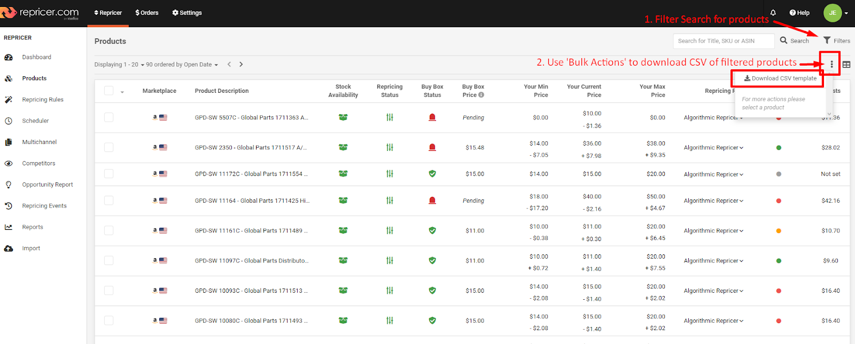Click gray status dot for GPD-SW 11172C
This screenshot has height=344, width=855.
(x=779, y=174)
